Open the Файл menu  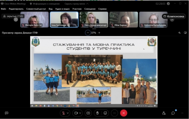coord(3,9)
